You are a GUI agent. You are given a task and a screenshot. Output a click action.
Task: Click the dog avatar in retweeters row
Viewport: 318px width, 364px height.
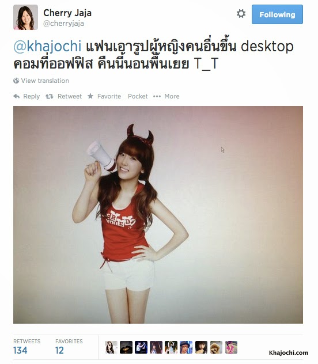point(216,347)
